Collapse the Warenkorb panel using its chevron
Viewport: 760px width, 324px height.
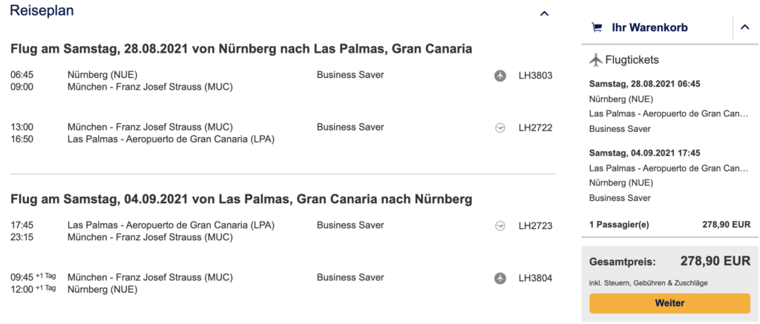(x=745, y=28)
